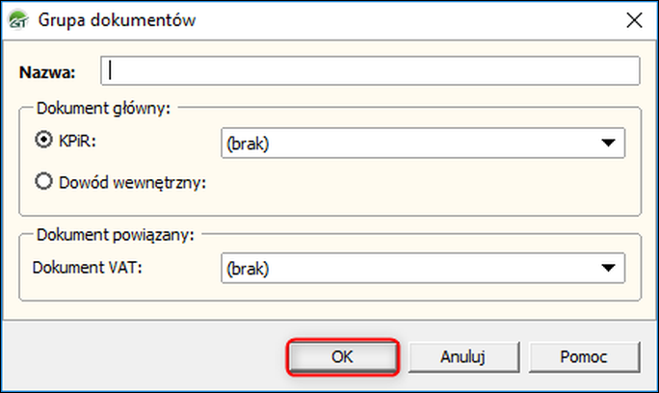
Task: Click the bold Nazwa label
Action: 46,71
